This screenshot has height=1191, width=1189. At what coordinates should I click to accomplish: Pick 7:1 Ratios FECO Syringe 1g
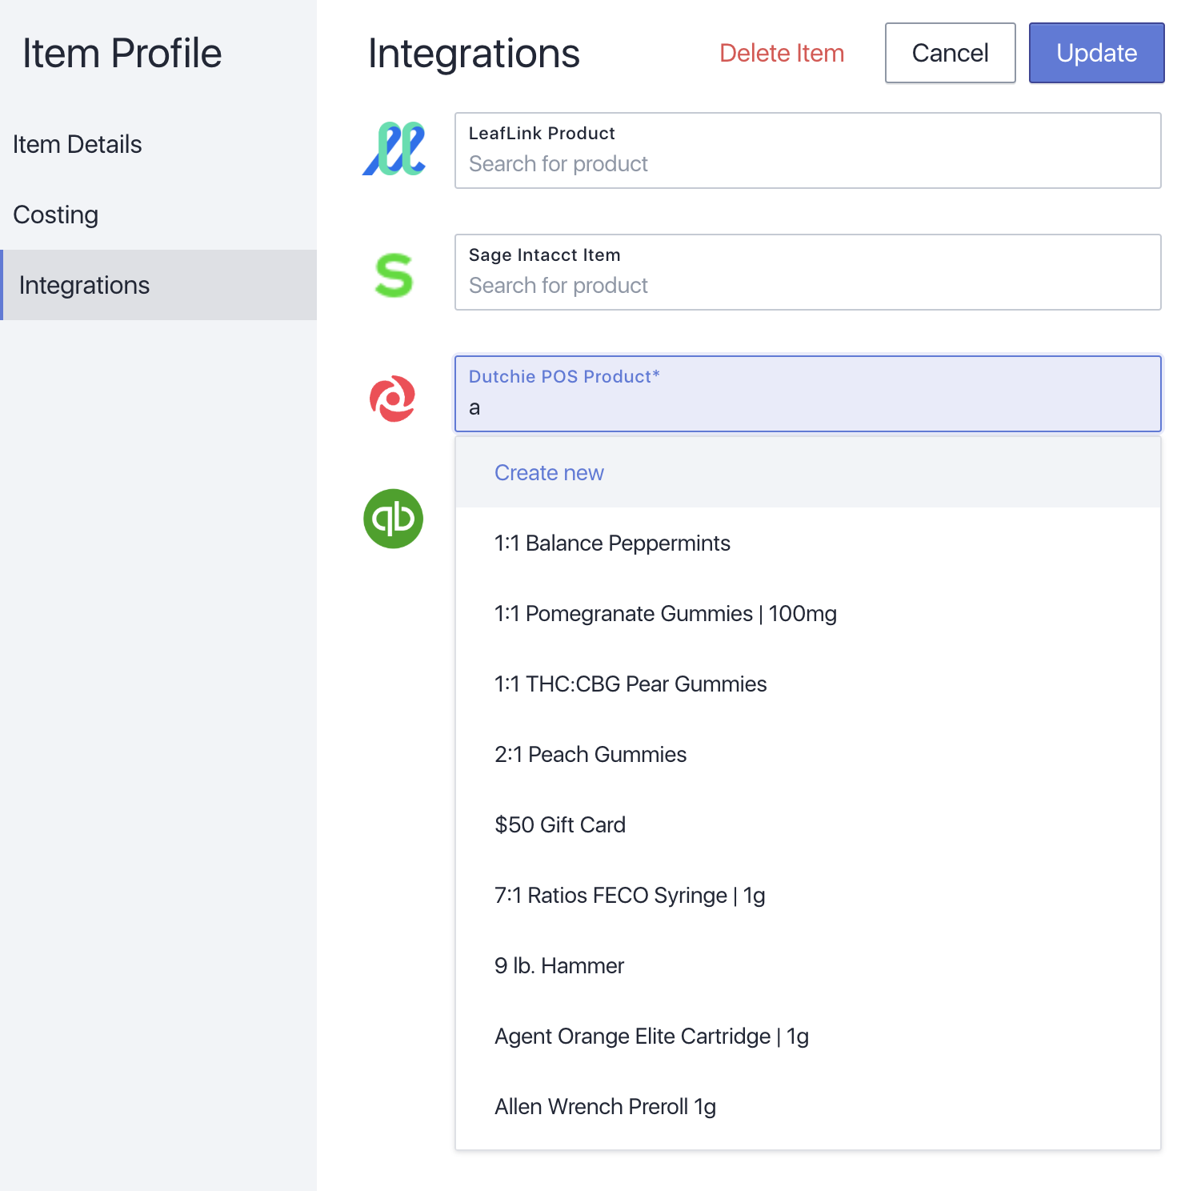click(808, 895)
